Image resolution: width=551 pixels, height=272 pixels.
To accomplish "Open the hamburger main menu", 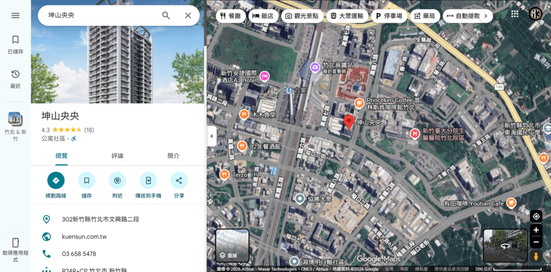I will [16, 16].
